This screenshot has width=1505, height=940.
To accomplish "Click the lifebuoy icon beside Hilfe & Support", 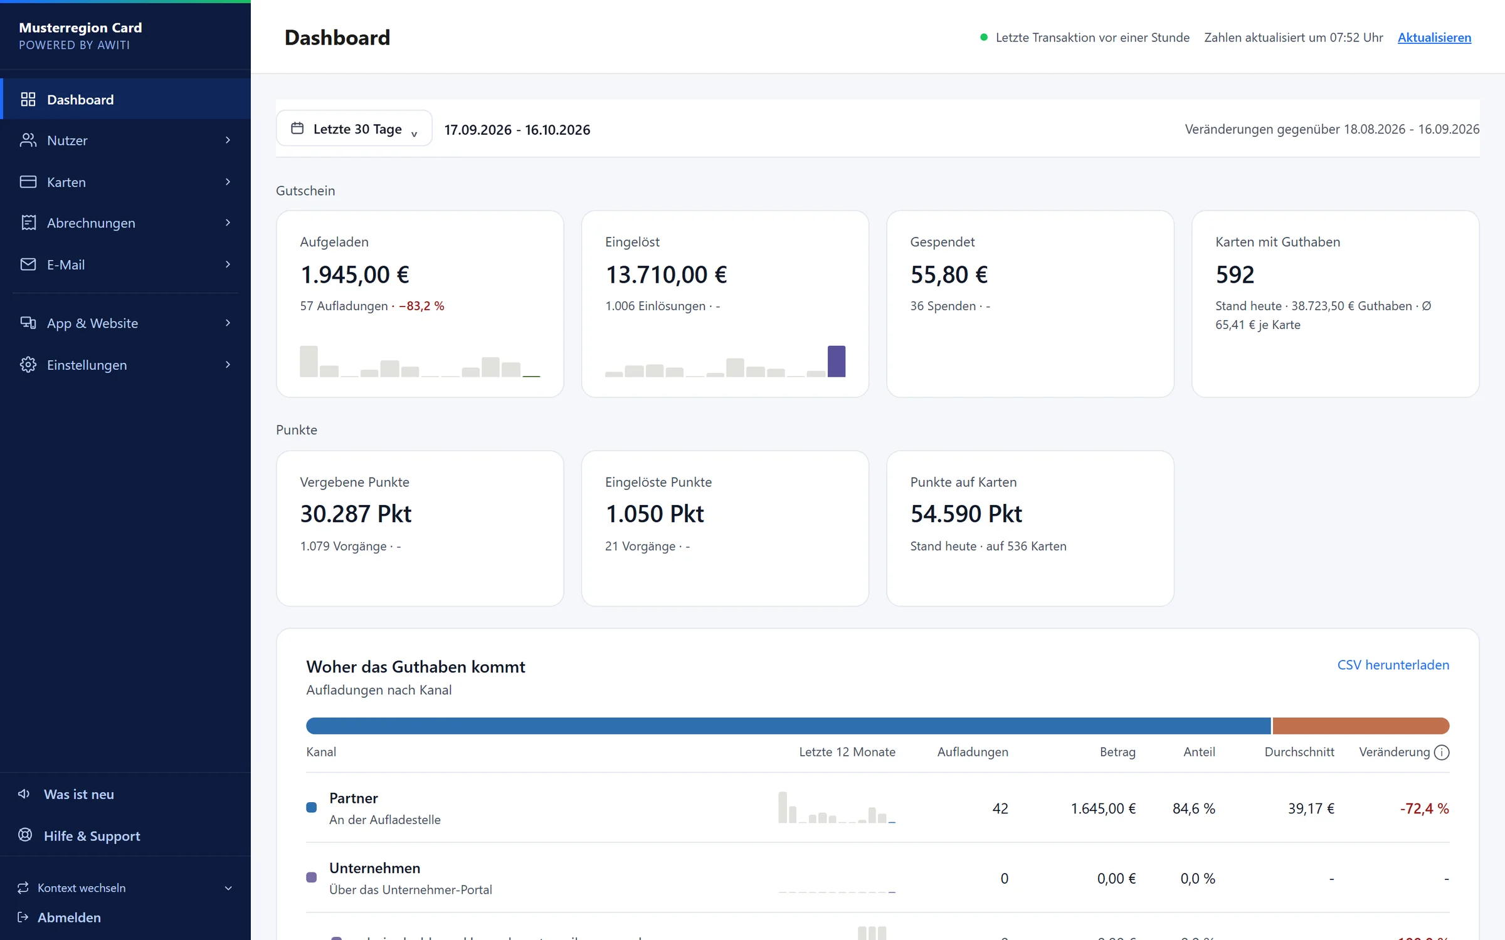I will [x=25, y=835].
